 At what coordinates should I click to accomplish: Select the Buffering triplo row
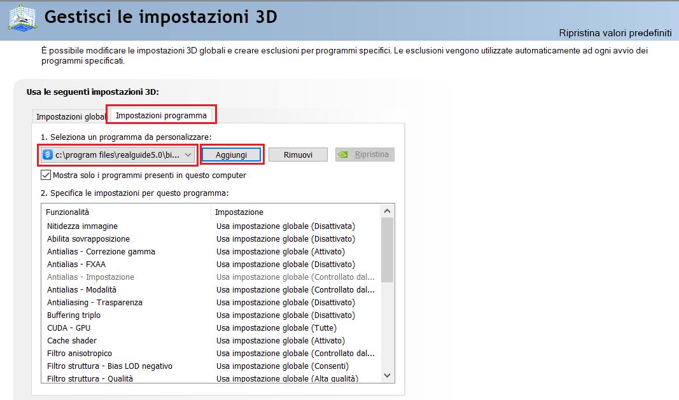(74, 315)
